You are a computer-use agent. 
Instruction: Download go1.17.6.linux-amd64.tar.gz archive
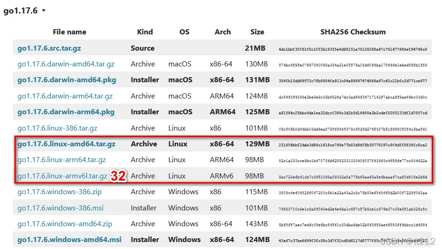(66, 144)
